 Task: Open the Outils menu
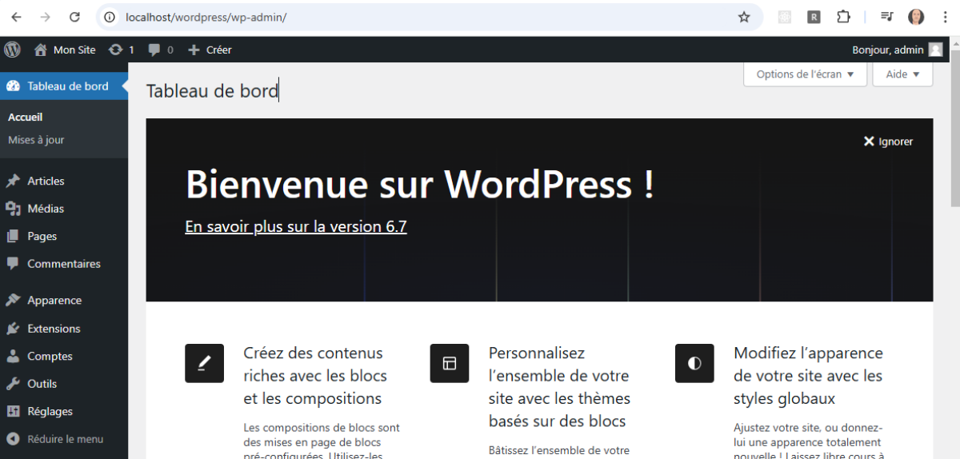point(64,384)
